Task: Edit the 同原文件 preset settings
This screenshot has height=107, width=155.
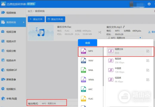Action: pos(148,51)
